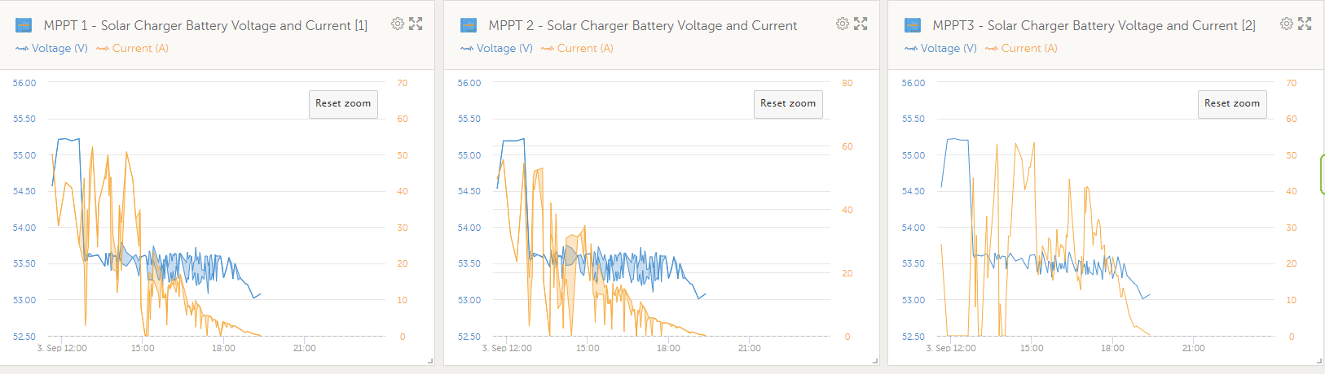Click the MPPT 2 battery widget icon
Viewport: 1325px width, 374px height.
coord(469,25)
